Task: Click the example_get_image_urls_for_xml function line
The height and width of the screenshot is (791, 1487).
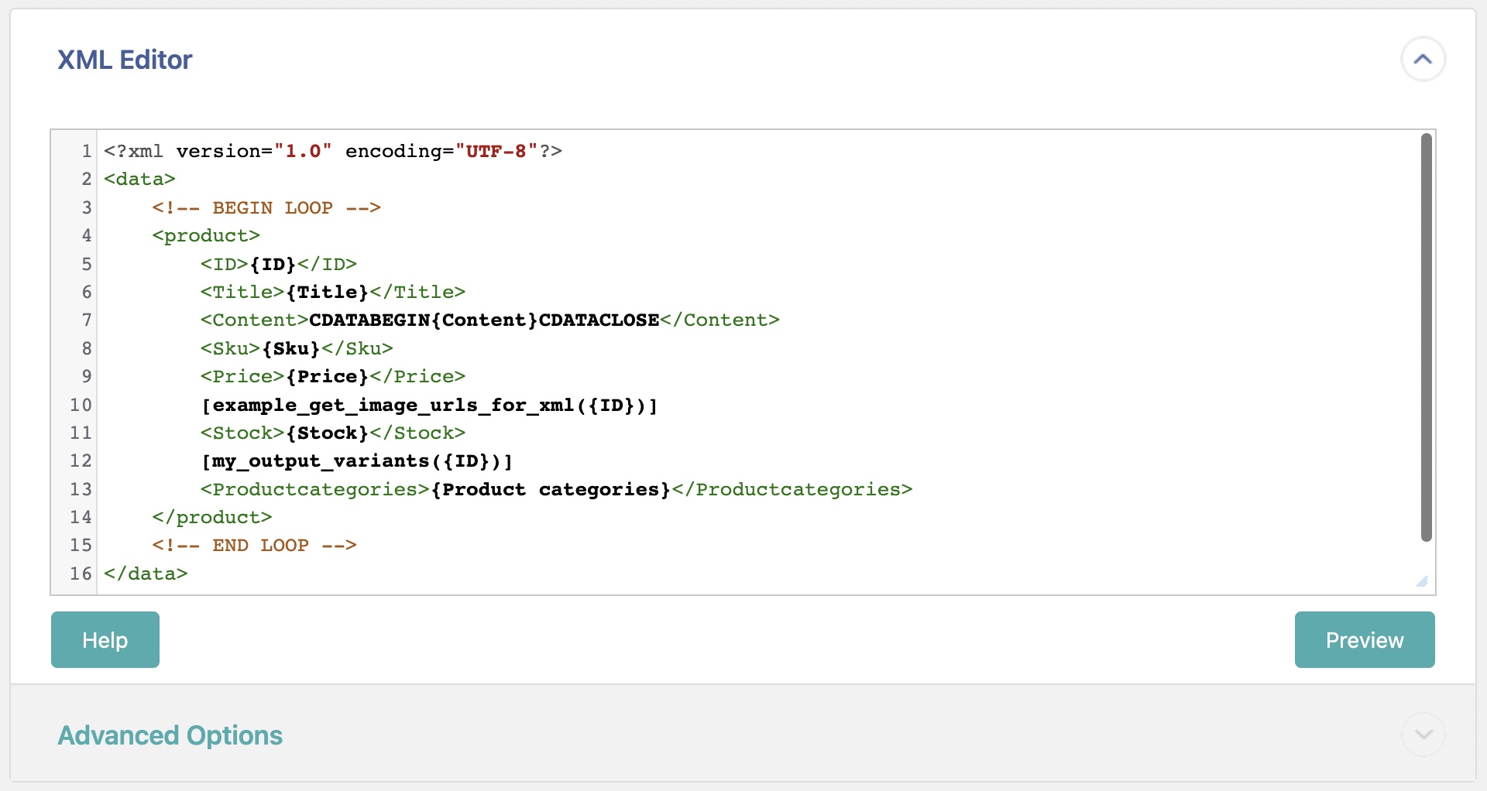Action: (x=429, y=406)
